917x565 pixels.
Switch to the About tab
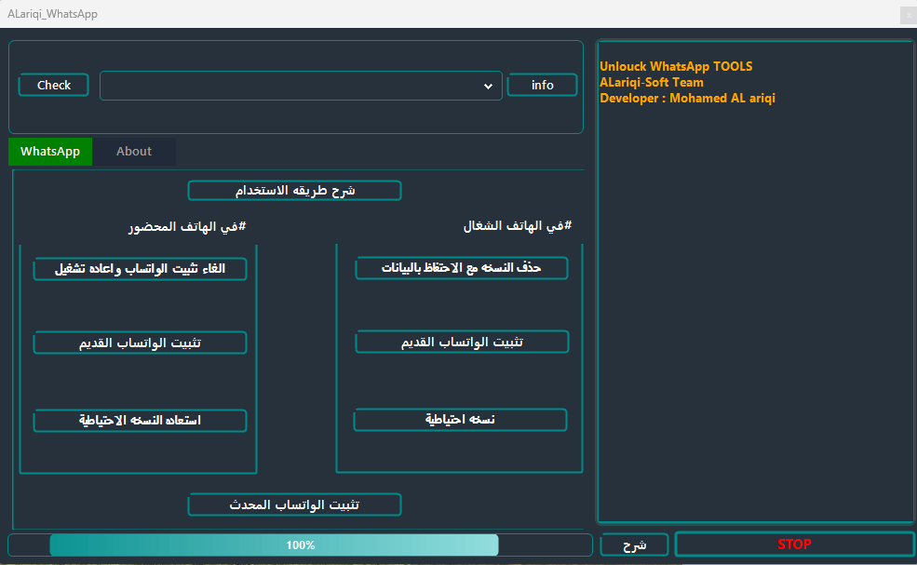(133, 151)
